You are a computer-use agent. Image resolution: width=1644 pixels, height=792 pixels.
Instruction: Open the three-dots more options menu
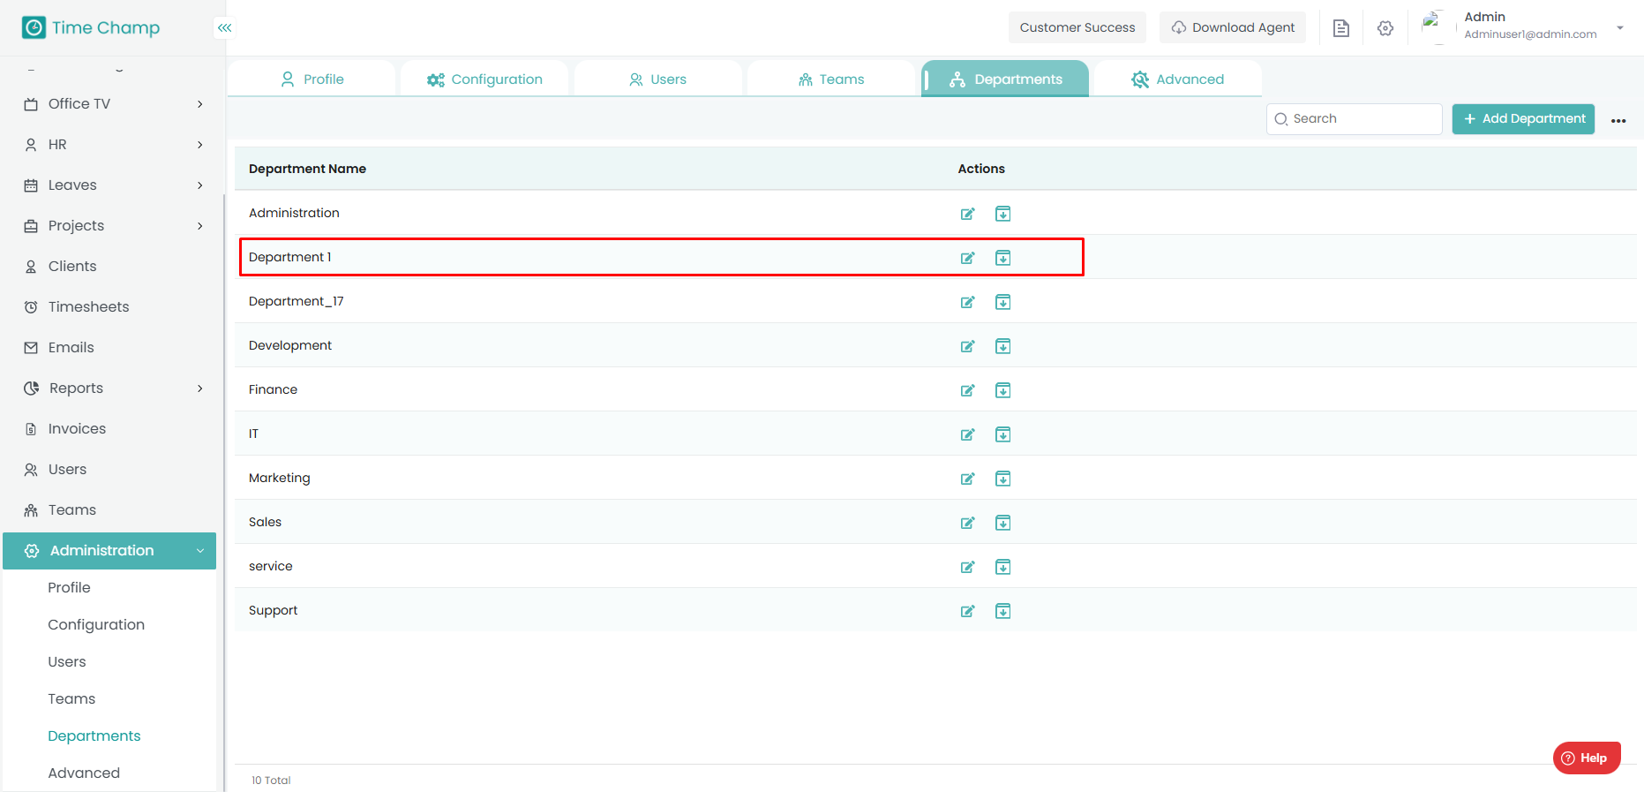coord(1618,120)
